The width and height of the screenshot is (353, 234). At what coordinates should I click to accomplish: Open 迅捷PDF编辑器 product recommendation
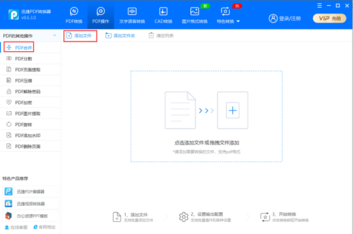pos(31,192)
